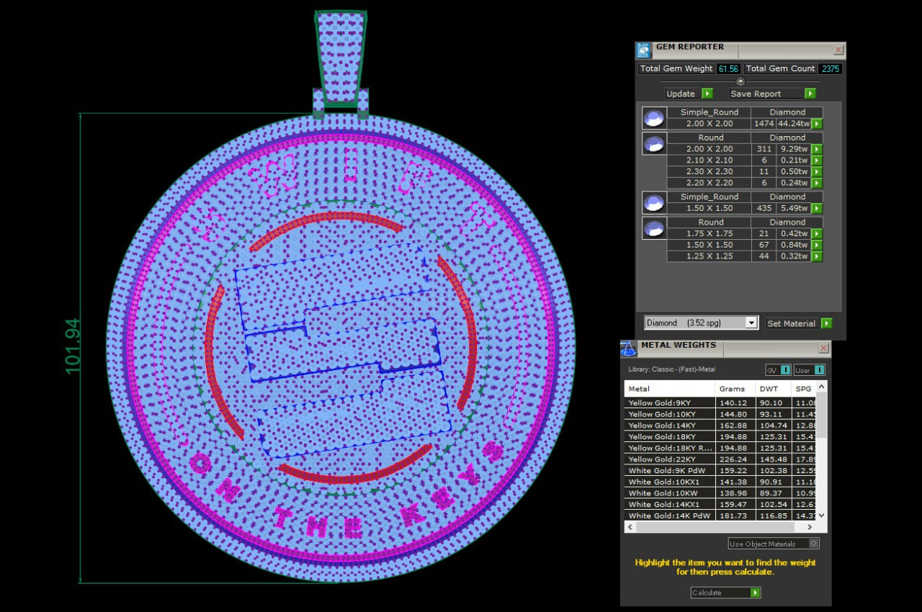922x612 pixels.
Task: Click the Gem Reporter panel icon
Action: 643,50
